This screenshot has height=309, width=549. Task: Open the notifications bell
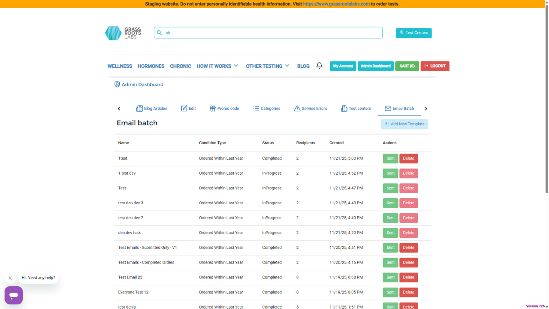(x=319, y=66)
